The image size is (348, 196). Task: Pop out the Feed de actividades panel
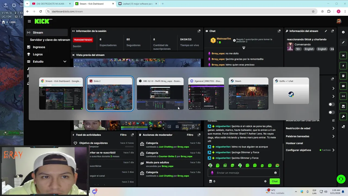coord(132,135)
